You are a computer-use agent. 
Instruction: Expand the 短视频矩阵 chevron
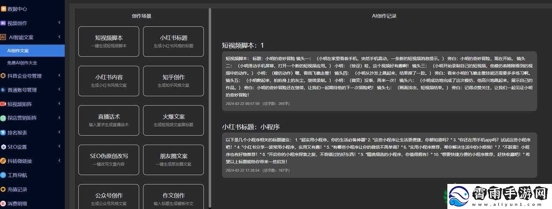coord(59,104)
